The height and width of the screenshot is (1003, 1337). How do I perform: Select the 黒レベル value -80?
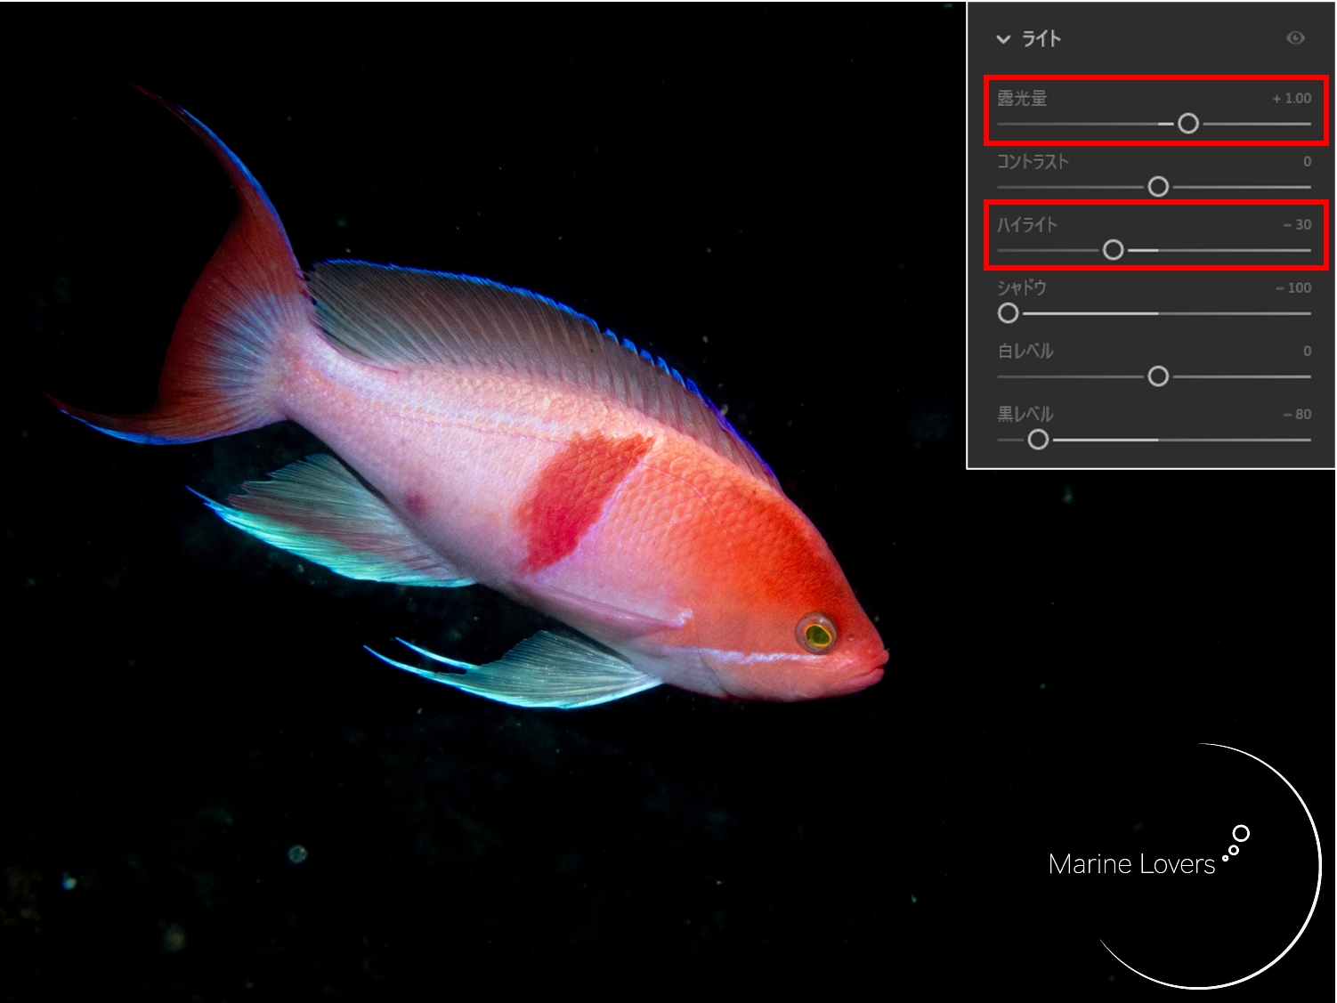(1297, 415)
